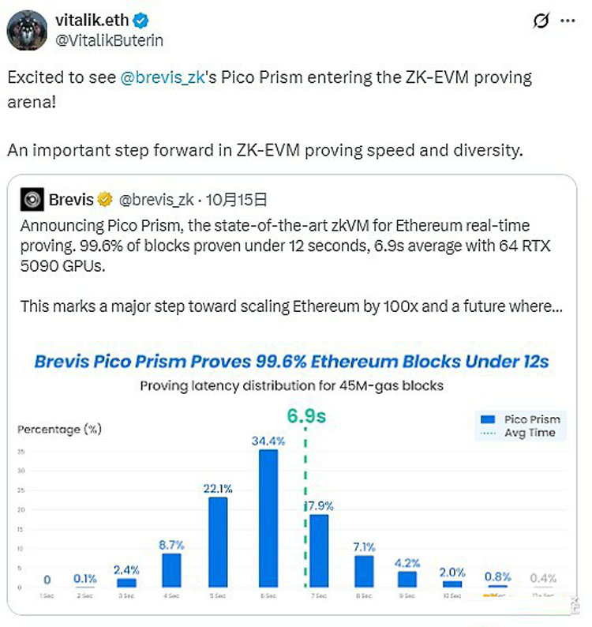Click the blue Pico Prism legend swatch
Viewport: 592px width, 627px height.
(487, 419)
